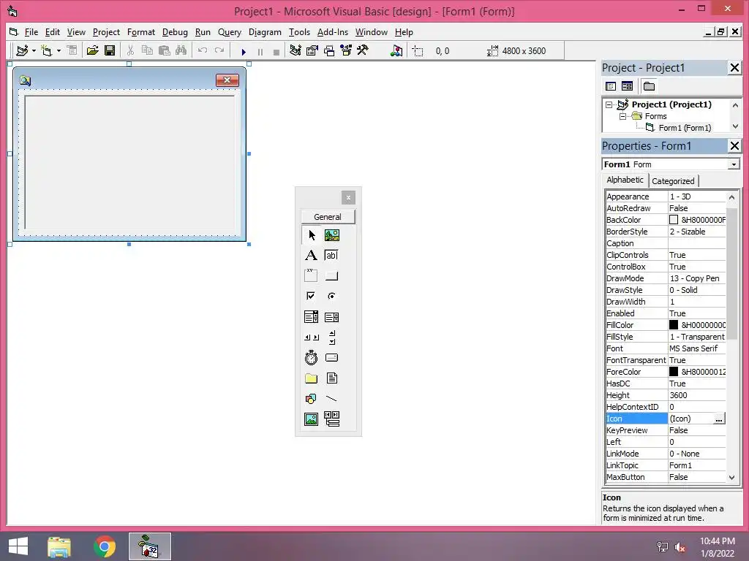749x561 pixels.
Task: Open the Debug menu
Action: coord(175,32)
